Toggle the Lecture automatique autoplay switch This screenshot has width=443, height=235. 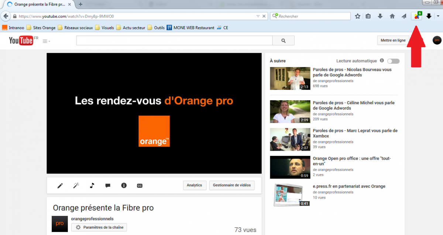click(x=393, y=61)
